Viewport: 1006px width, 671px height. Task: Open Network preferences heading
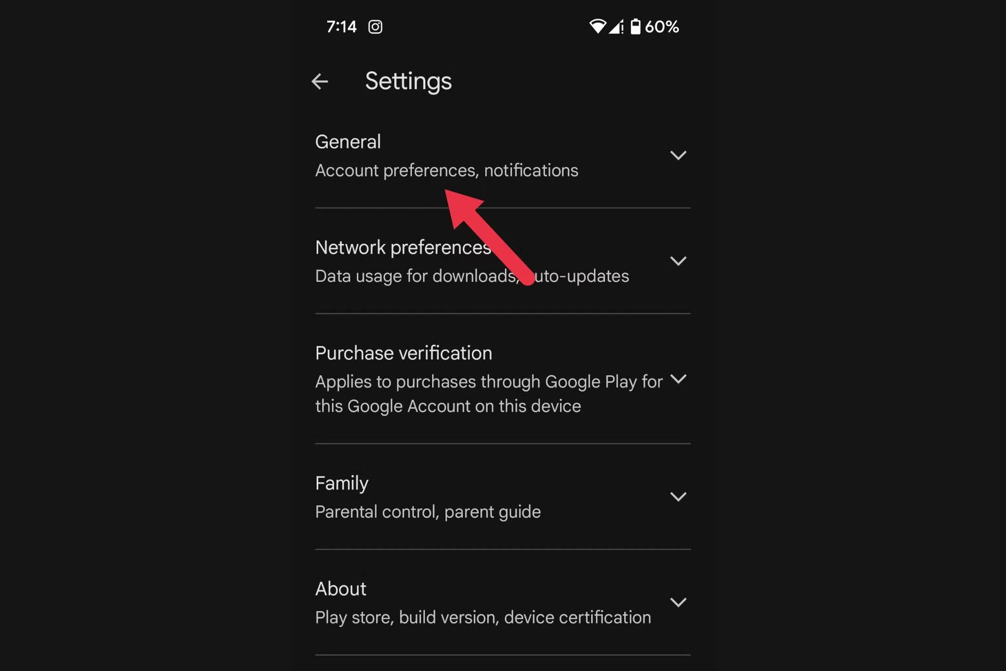(x=403, y=247)
